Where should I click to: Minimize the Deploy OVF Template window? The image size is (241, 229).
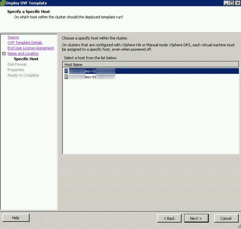[x=226, y=3]
